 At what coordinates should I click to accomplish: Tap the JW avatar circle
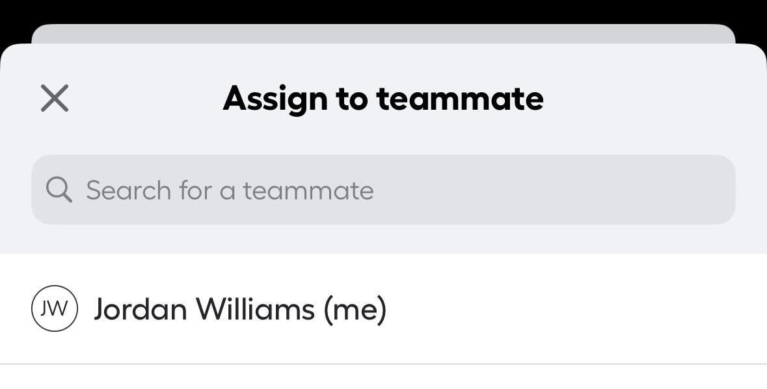pos(54,308)
